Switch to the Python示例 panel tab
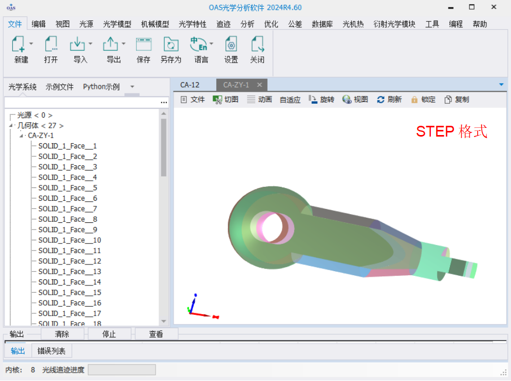 [x=101, y=87]
